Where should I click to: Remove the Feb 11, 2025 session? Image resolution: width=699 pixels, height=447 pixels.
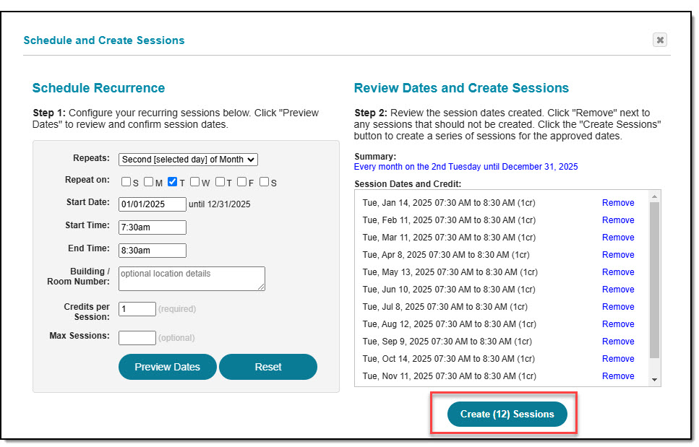pos(618,220)
